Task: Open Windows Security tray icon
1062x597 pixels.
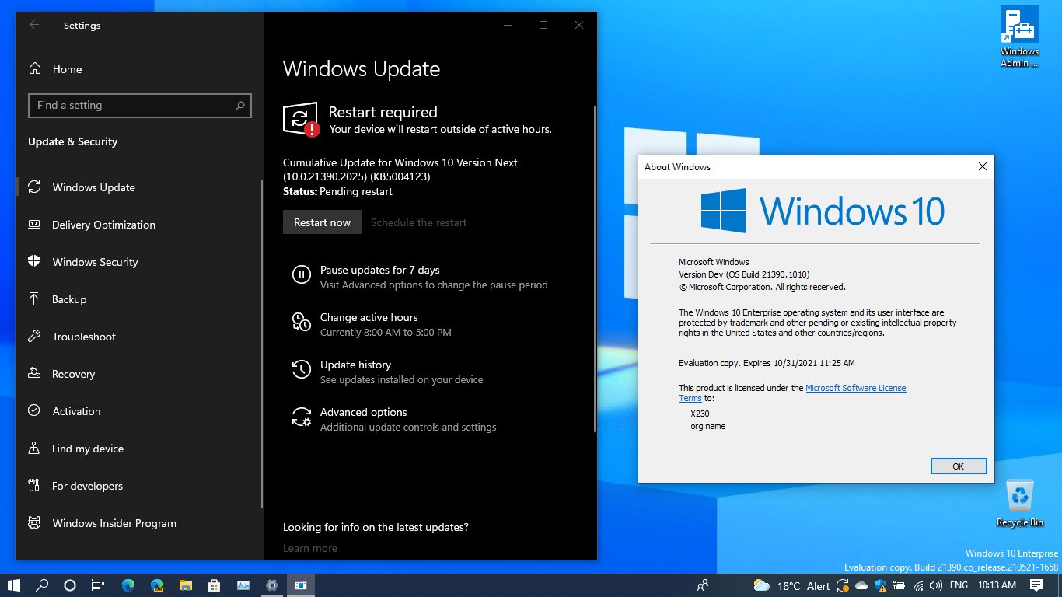Action: [x=880, y=586]
